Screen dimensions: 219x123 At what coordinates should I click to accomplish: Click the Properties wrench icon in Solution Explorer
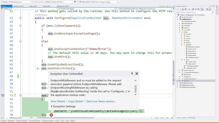coord(207,9)
